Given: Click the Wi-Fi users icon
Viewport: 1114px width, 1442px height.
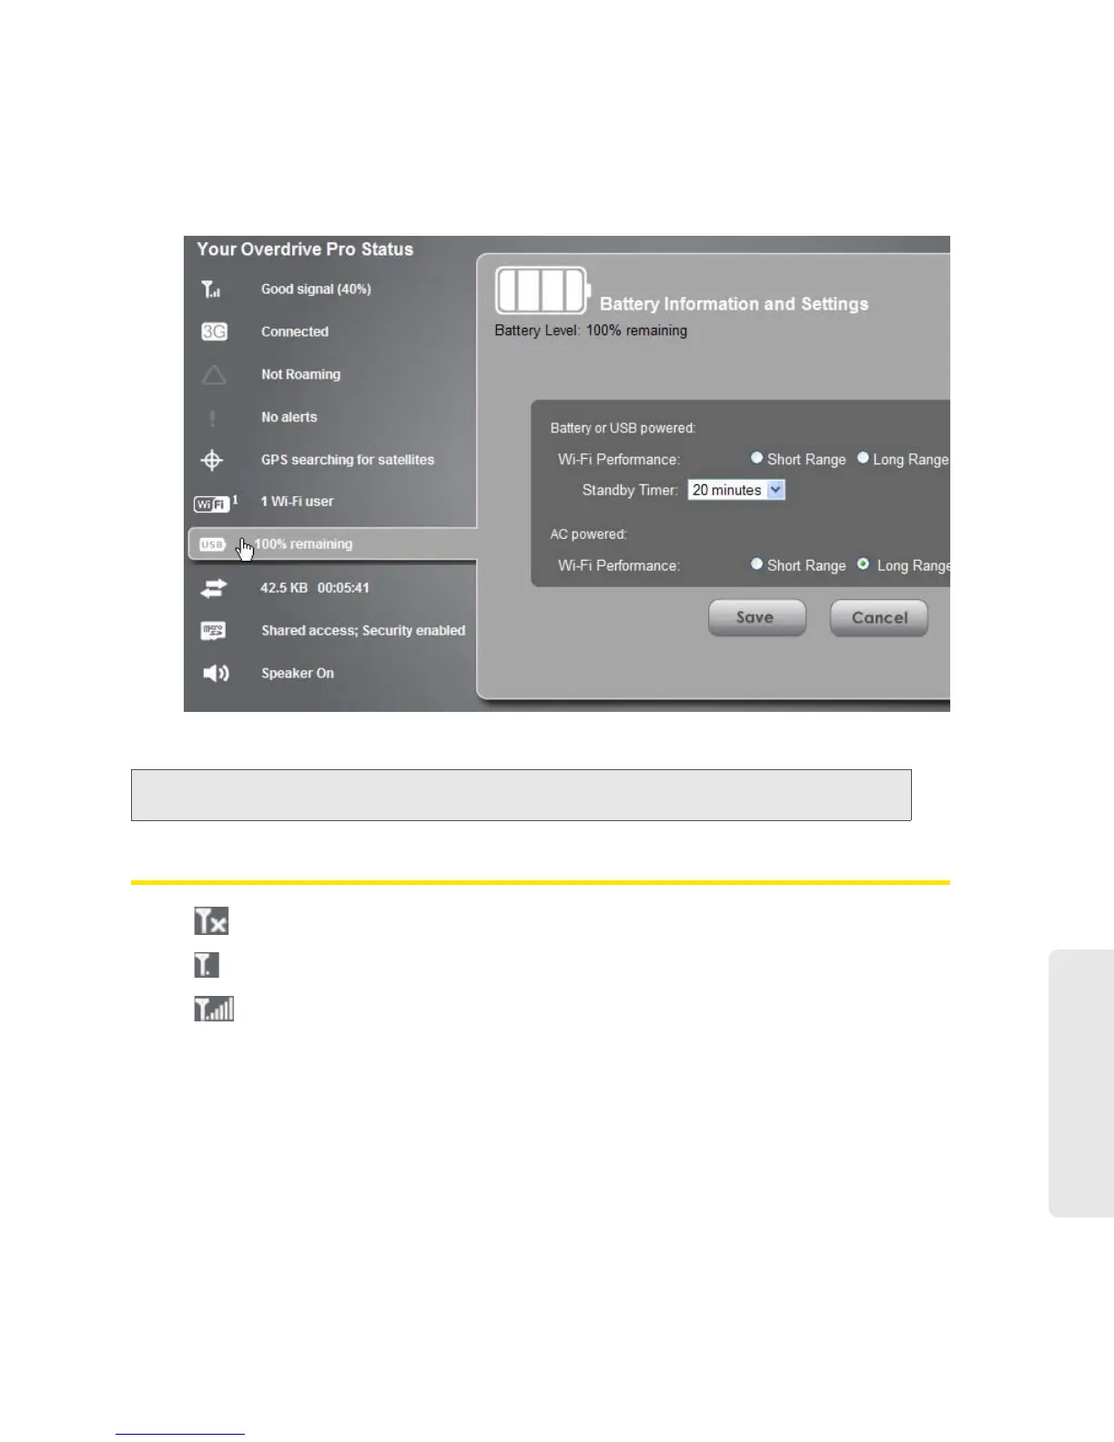Looking at the screenshot, I should pos(216,503).
